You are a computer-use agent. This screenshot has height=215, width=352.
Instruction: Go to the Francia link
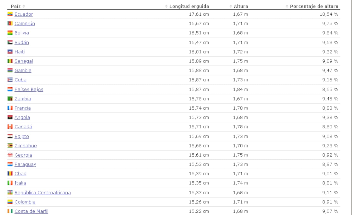coord(23,108)
